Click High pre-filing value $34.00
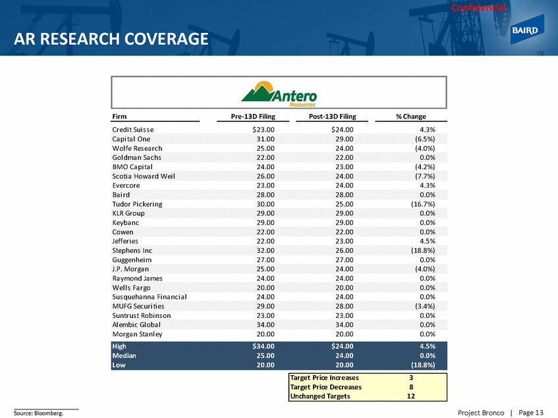Screen dimensions: 558x418 click(264, 346)
